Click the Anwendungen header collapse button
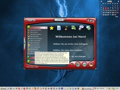The height and width of the screenshot is (90, 120). 46,28
